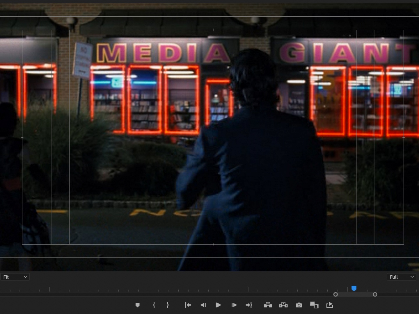This screenshot has width=419, height=314.
Task: Click the Mark Out bracket icon
Action: tap(168, 305)
